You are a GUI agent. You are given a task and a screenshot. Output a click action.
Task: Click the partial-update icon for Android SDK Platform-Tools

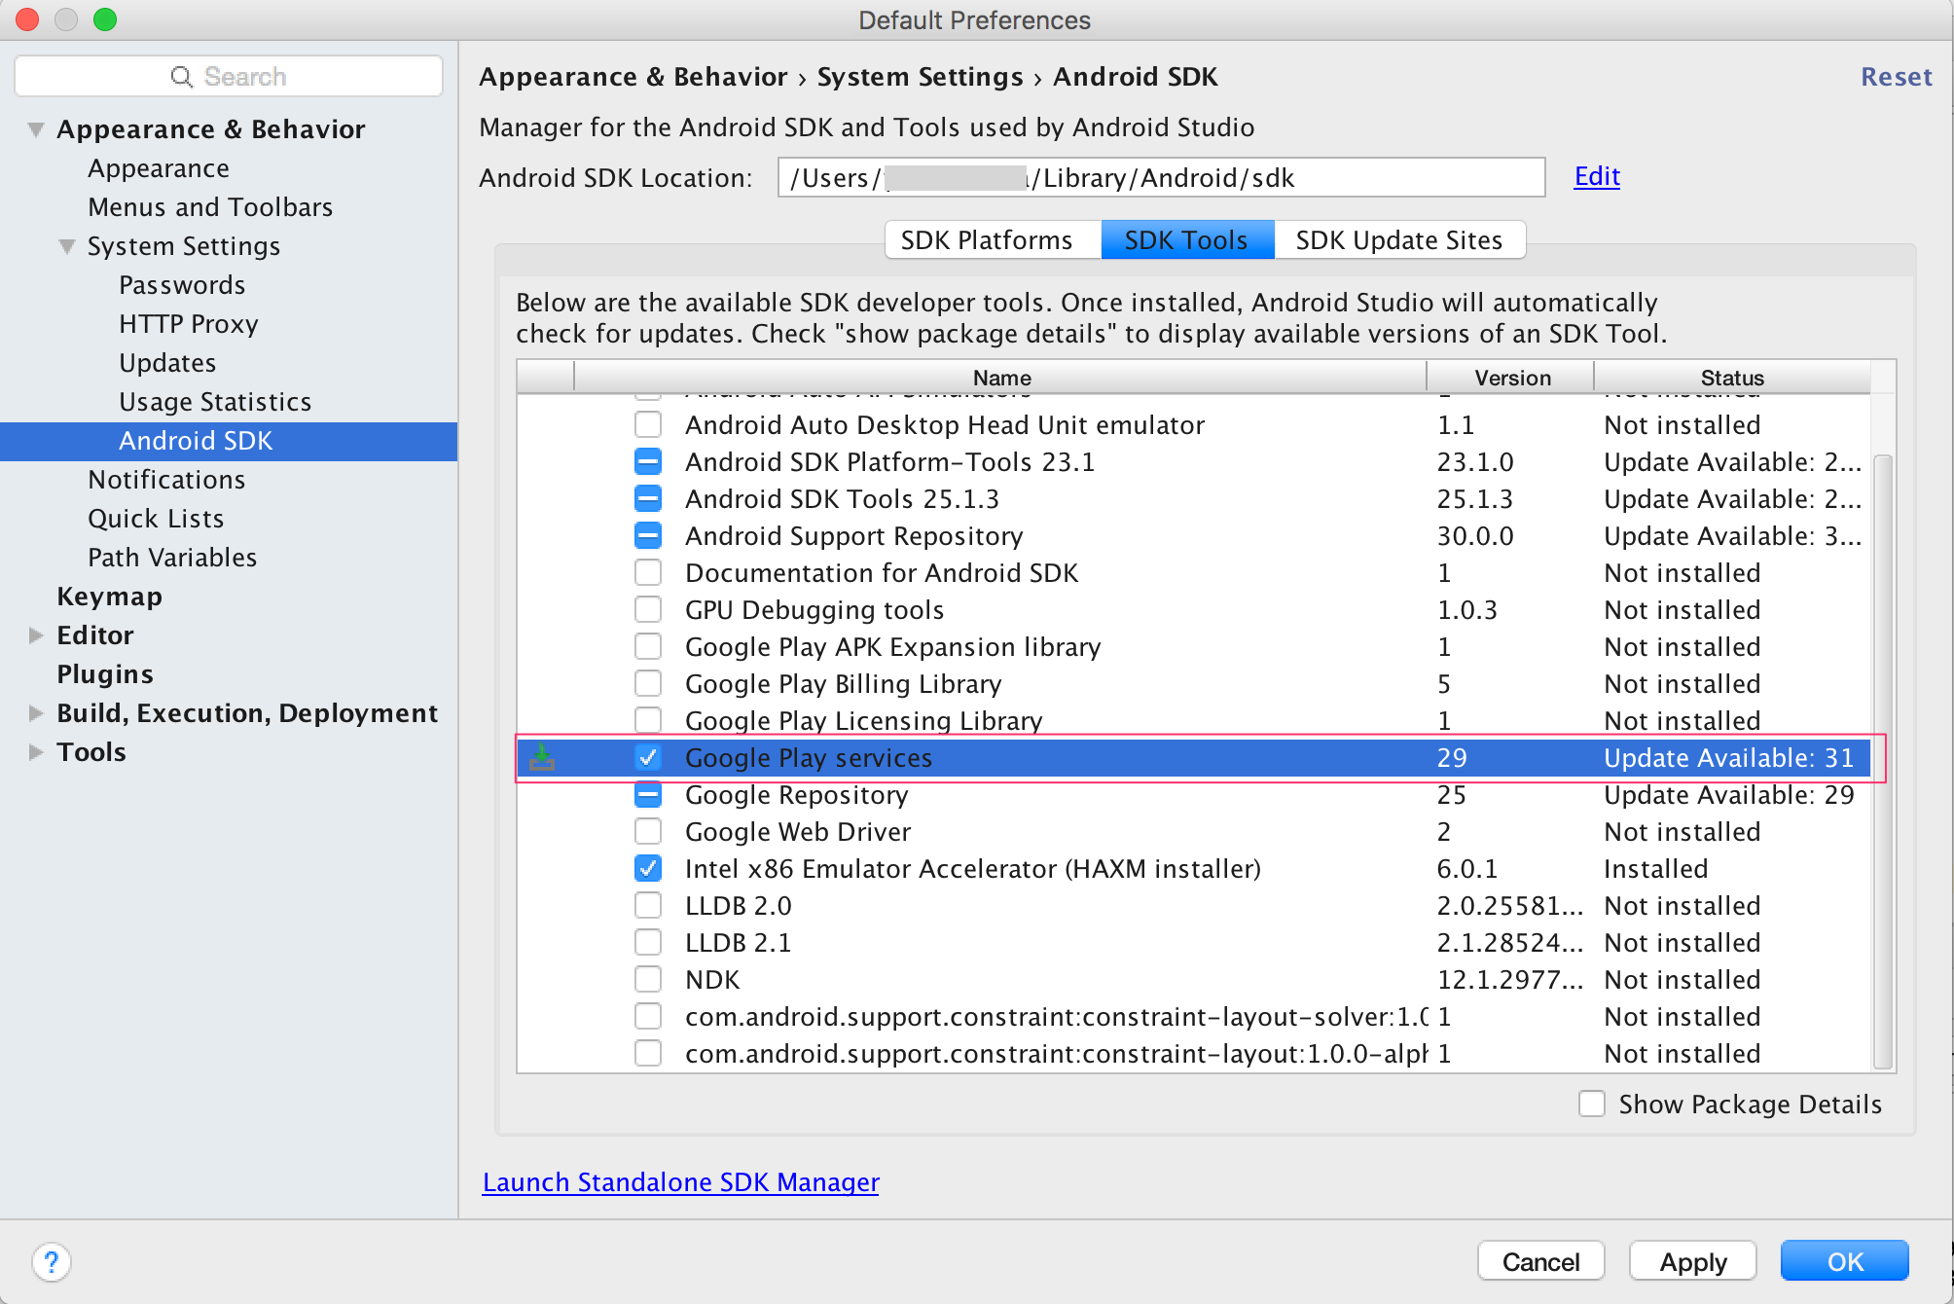(648, 461)
